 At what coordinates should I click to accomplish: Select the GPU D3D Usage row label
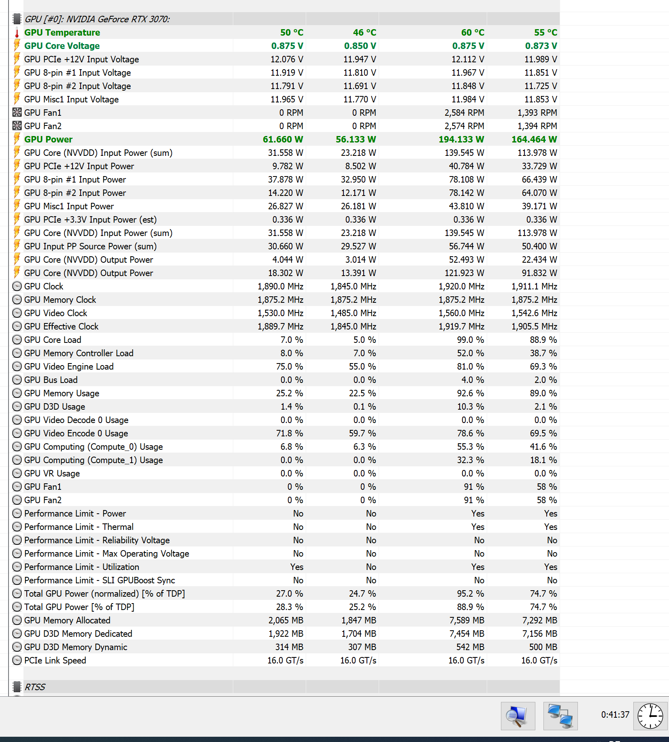(55, 406)
